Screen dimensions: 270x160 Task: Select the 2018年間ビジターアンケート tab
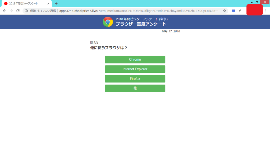coord(27,4)
